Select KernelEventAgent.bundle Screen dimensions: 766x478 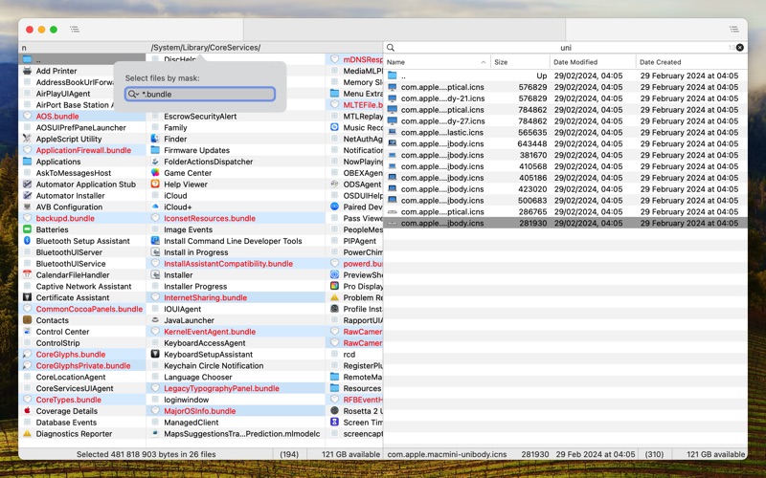236,332
